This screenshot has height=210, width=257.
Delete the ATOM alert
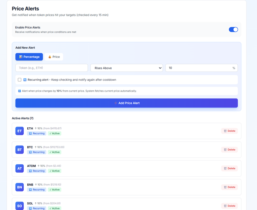click(x=229, y=168)
